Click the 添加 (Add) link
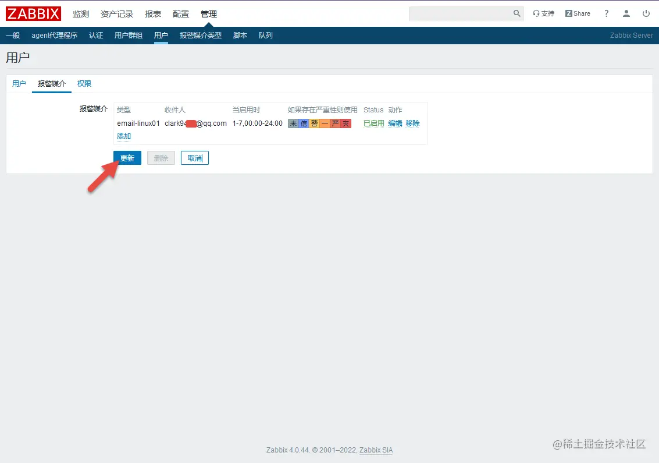The width and height of the screenshot is (659, 463). click(123, 136)
